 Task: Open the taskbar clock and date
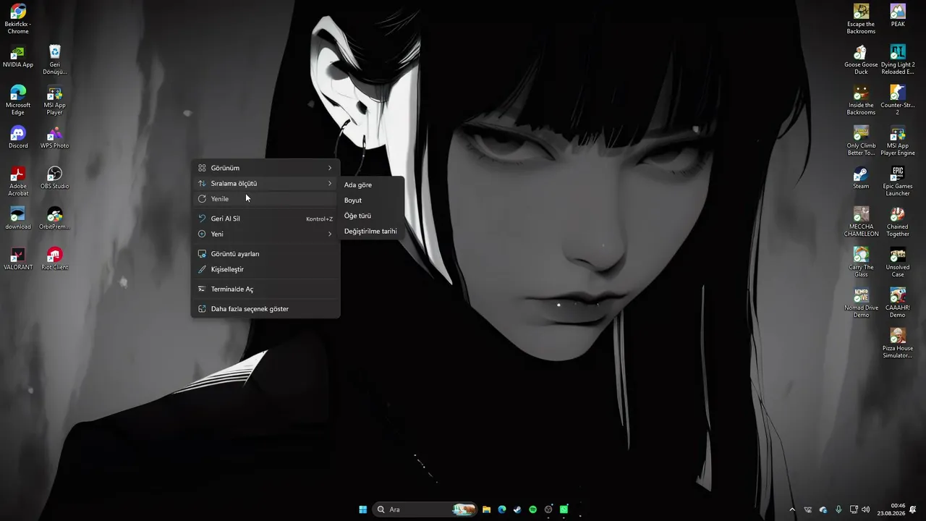tap(891, 509)
